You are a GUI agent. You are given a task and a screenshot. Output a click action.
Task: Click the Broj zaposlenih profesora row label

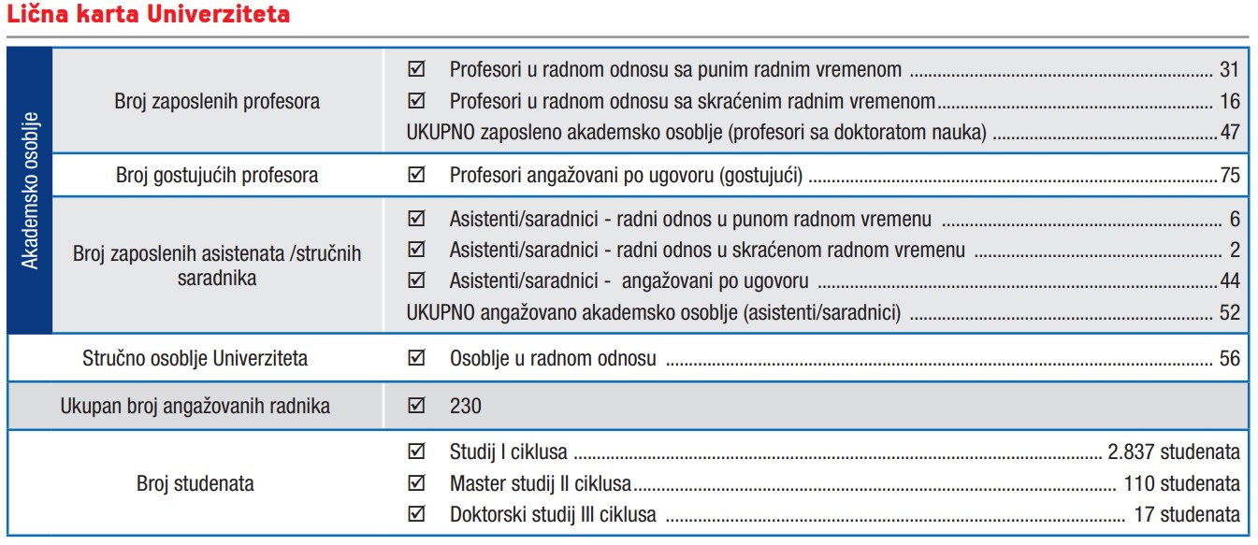(217, 101)
